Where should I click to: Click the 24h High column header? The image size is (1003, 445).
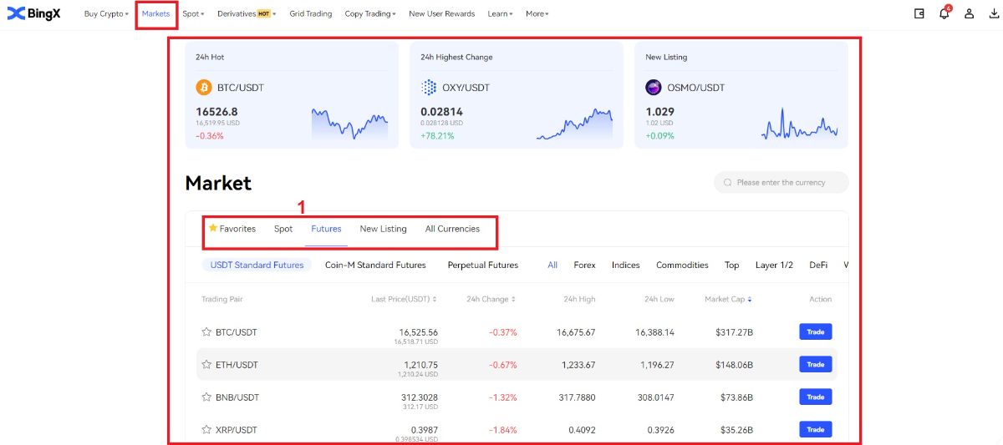click(579, 299)
